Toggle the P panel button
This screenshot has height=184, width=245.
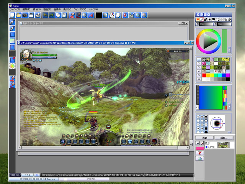202,15
